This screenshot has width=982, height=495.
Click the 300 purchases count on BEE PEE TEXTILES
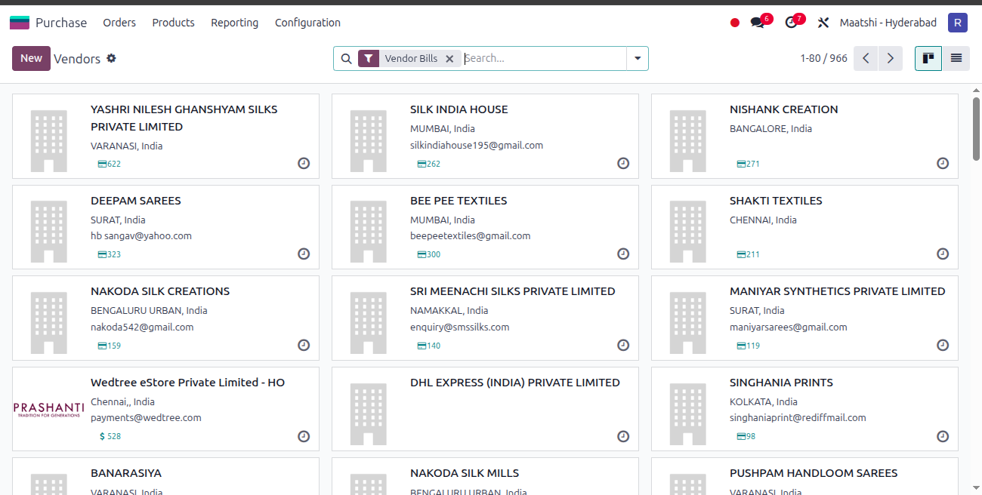coord(429,254)
